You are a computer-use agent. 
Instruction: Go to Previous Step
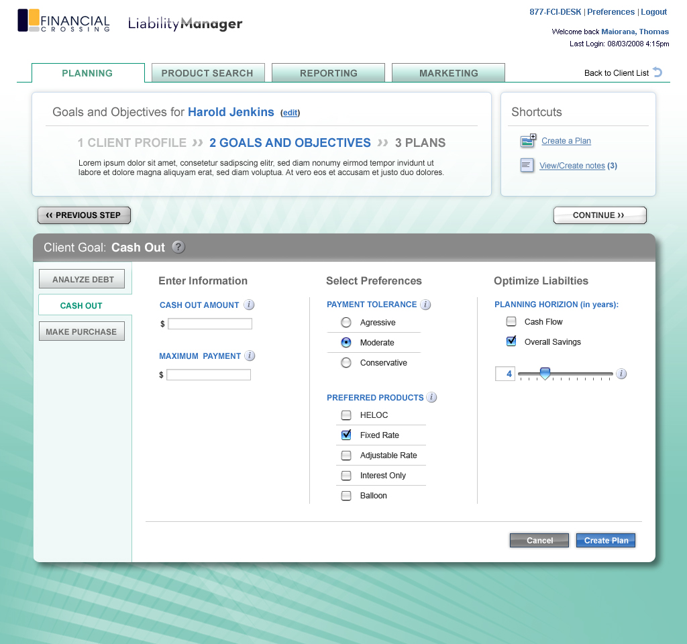coord(84,215)
